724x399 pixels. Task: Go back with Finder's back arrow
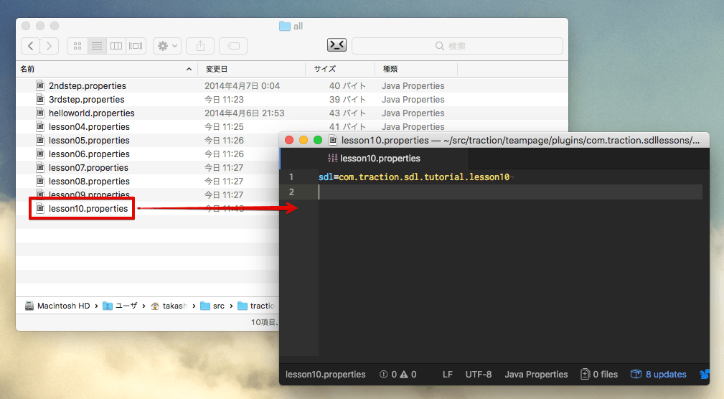30,46
